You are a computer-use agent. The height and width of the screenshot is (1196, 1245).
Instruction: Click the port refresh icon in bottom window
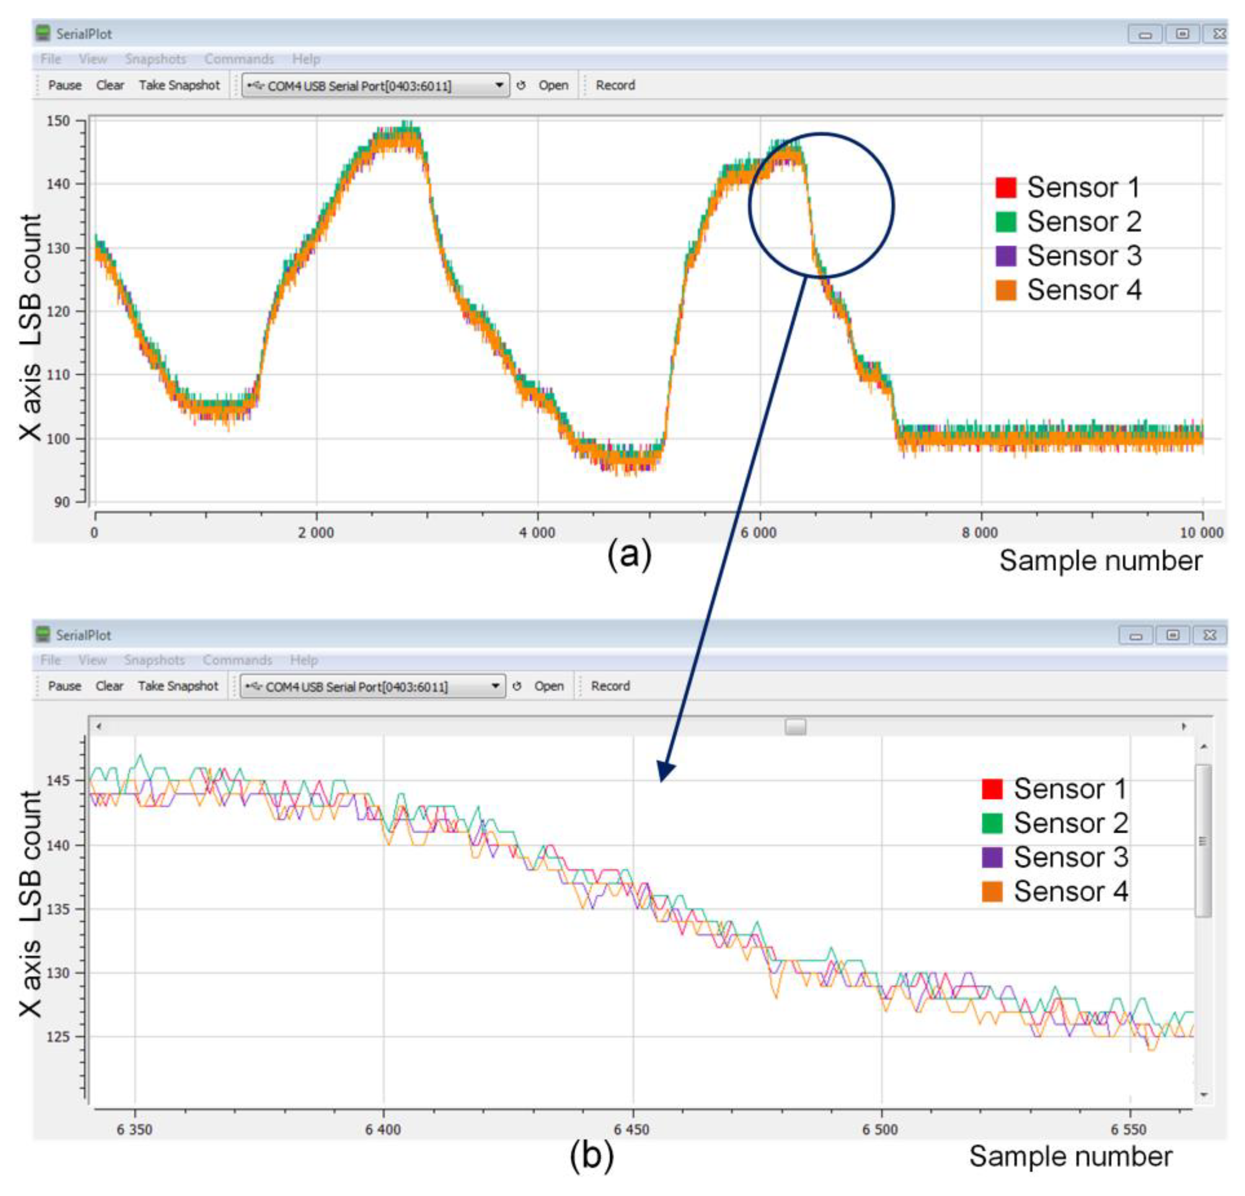coord(517,686)
